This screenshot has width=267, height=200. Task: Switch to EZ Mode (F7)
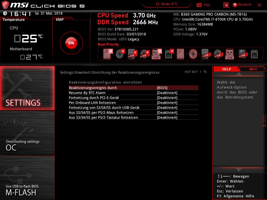pyautogui.click(x=167, y=4)
